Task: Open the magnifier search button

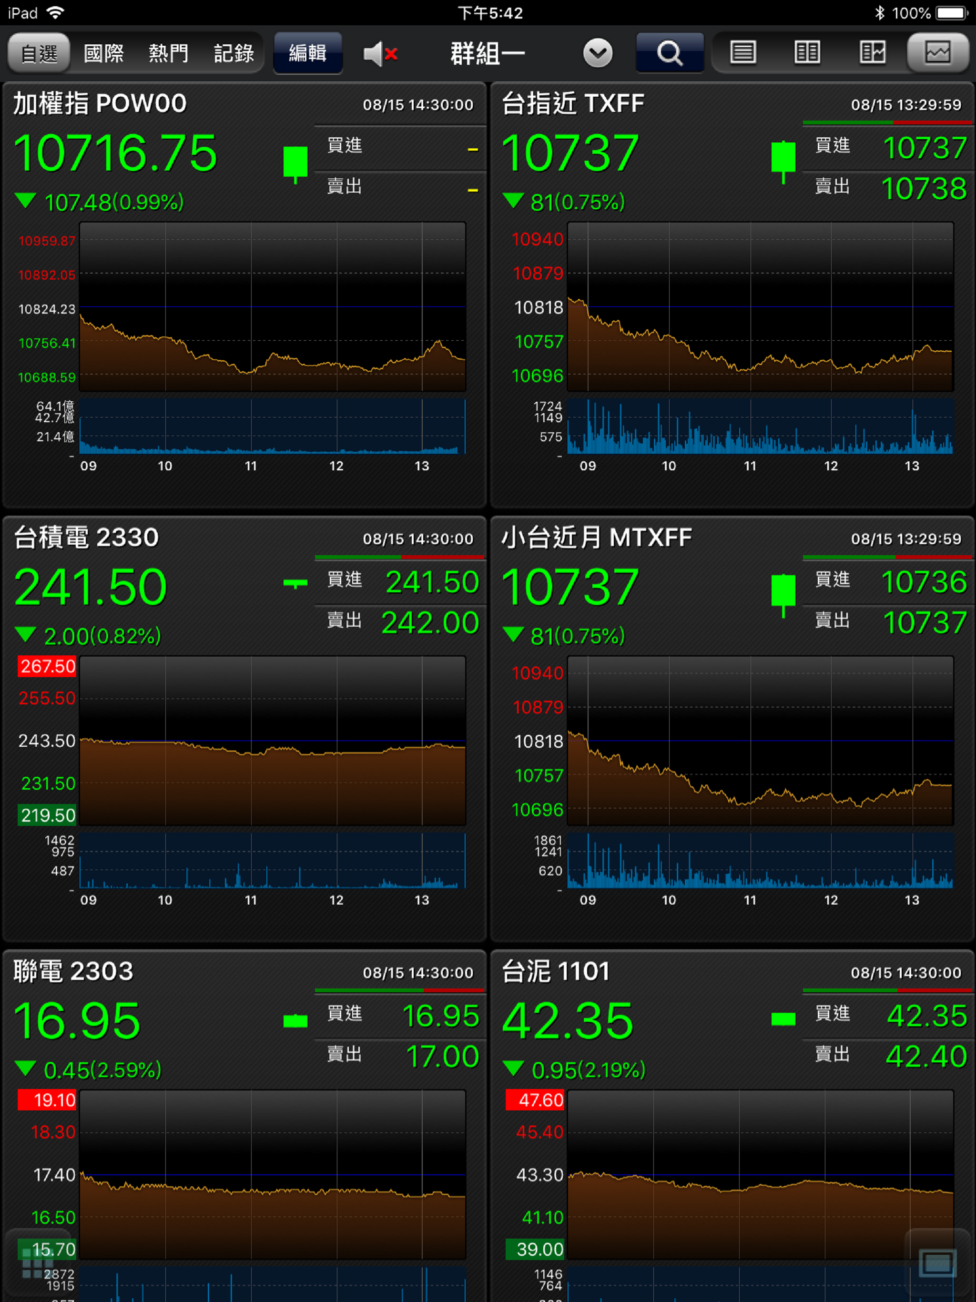Action: coord(670,53)
